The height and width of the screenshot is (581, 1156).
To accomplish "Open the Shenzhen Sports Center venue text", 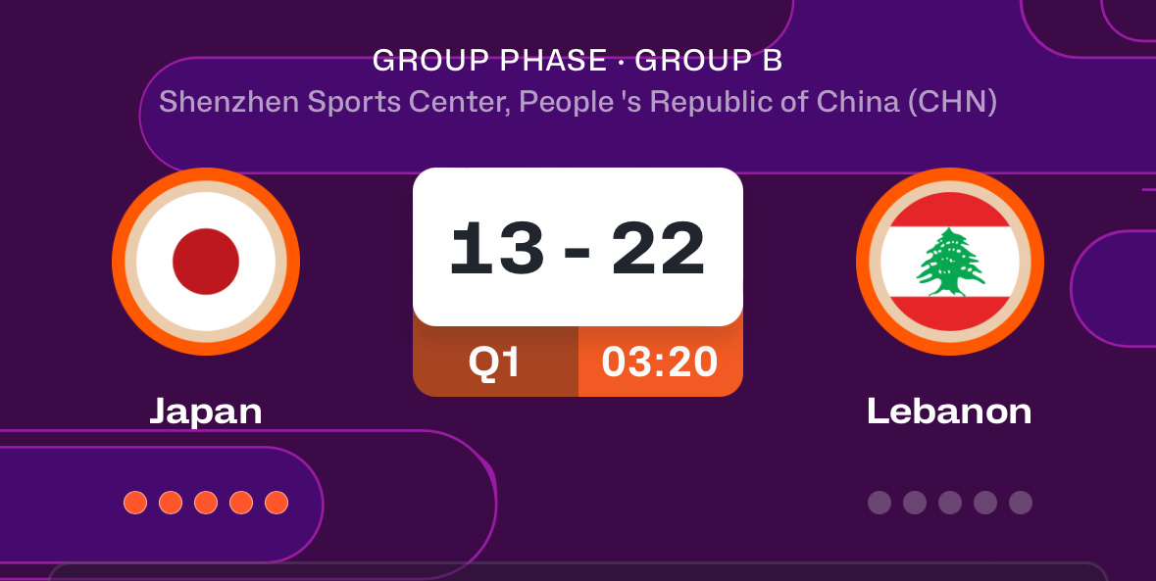I will tap(578, 102).
